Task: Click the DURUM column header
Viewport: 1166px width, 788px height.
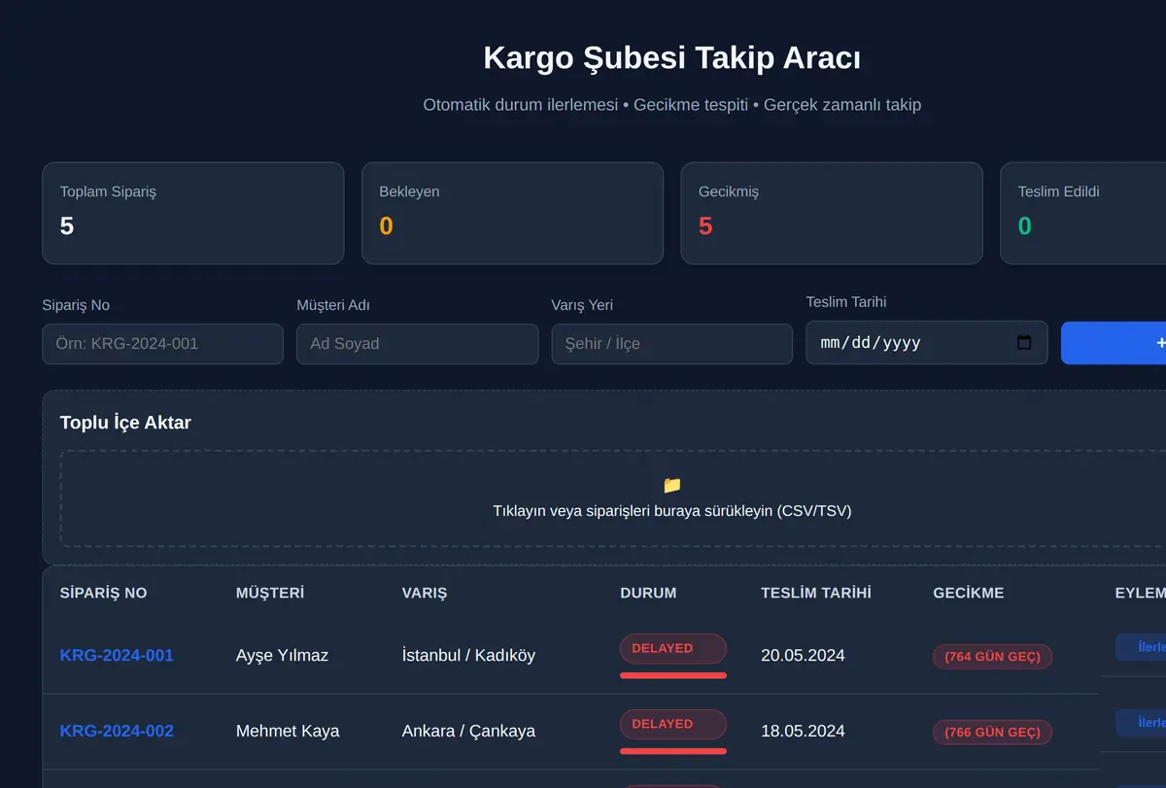Action: click(x=648, y=593)
